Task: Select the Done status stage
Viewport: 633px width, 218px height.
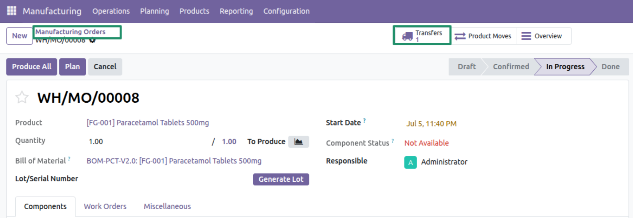Action: click(610, 67)
